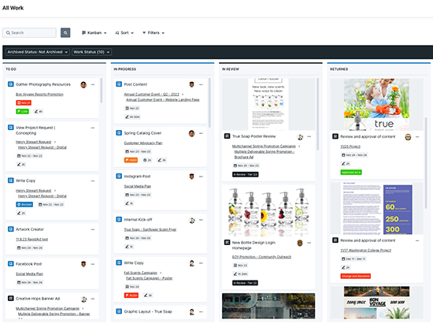Open the New Bottle Design Login Homepage thumbnail

click(268, 211)
